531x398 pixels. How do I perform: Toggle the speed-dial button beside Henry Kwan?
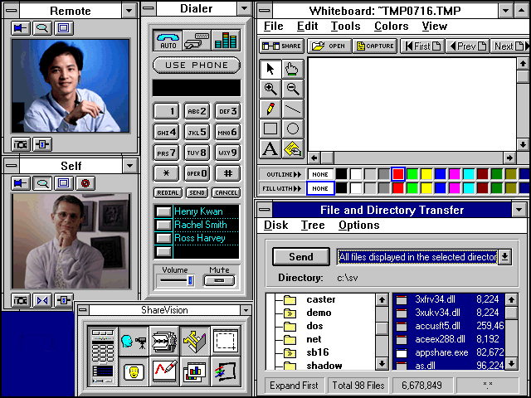click(163, 212)
